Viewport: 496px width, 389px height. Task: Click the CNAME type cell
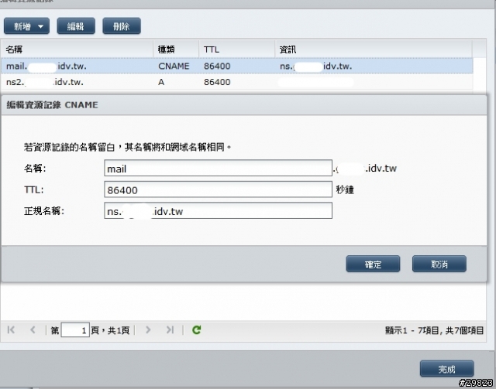[174, 66]
